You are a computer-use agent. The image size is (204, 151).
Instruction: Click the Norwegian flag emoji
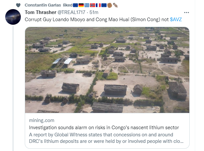coord(93,5)
